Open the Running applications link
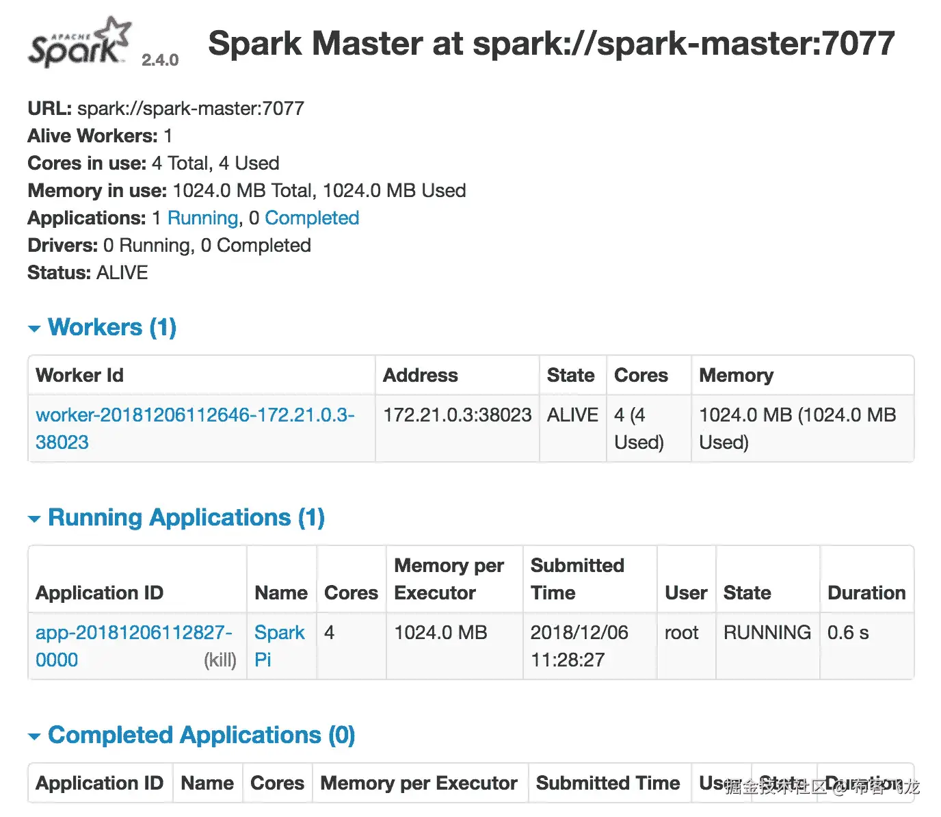Image resolution: width=941 pixels, height=817 pixels. point(202,218)
